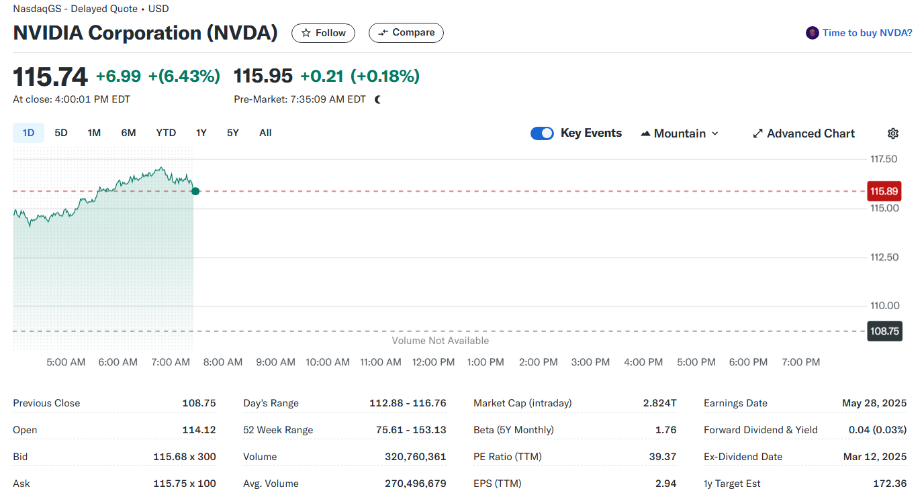Click 52 Week Range value 75.61 - 153.13

click(x=410, y=430)
